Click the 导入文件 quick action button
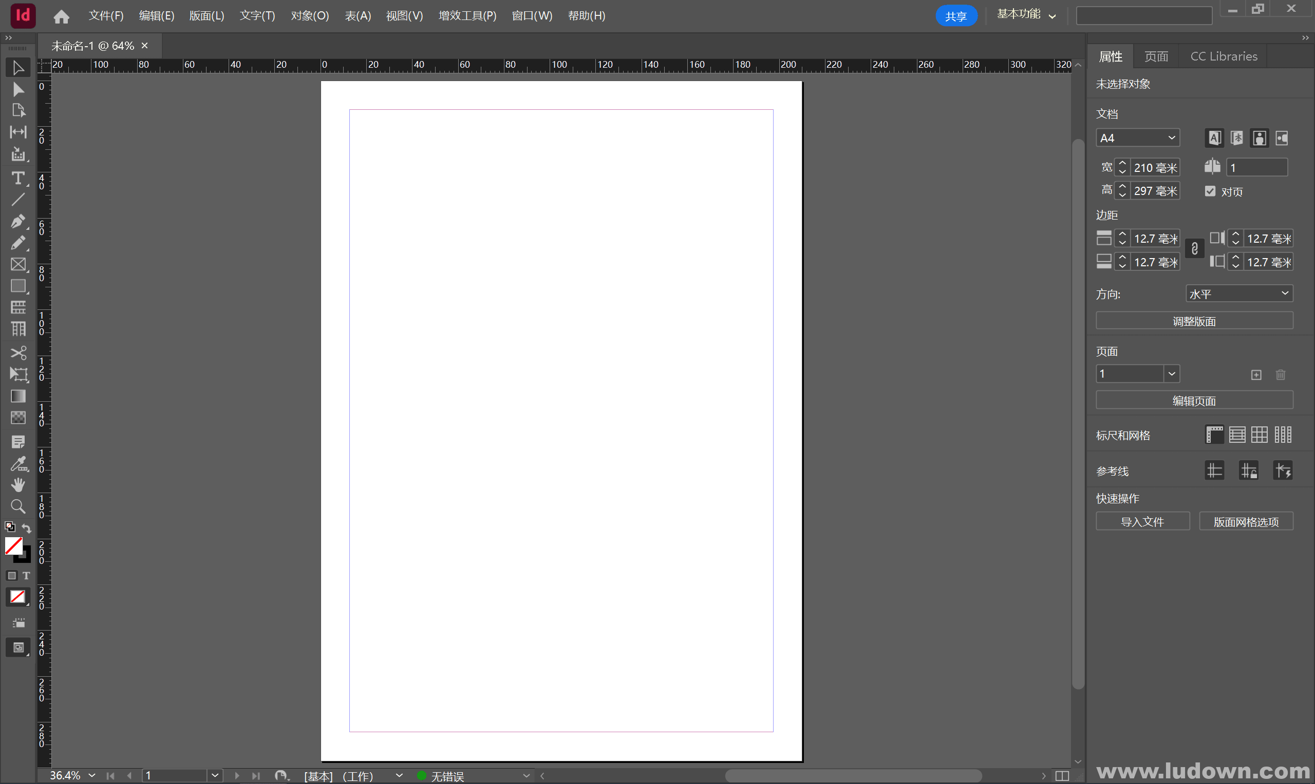This screenshot has height=784, width=1315. pos(1142,521)
